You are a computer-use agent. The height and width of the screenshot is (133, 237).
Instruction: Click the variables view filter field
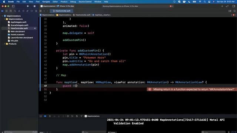pyautogui.click(x=93, y=132)
